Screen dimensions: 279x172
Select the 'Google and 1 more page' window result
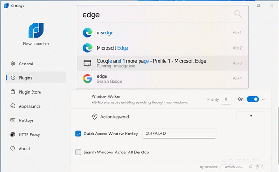pos(163,63)
